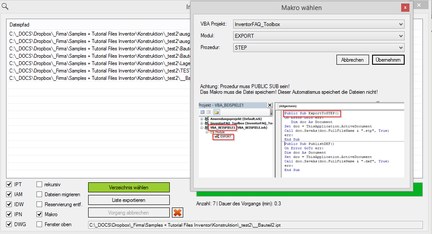Toggle the IAM checkbox
The height and width of the screenshot is (234, 432).
[9, 194]
